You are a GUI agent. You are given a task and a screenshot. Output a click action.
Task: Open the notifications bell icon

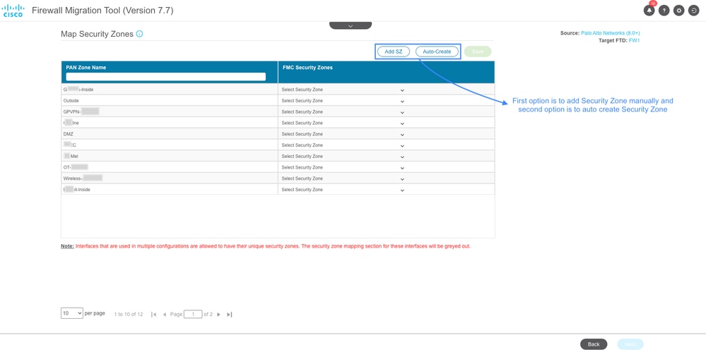(x=649, y=11)
